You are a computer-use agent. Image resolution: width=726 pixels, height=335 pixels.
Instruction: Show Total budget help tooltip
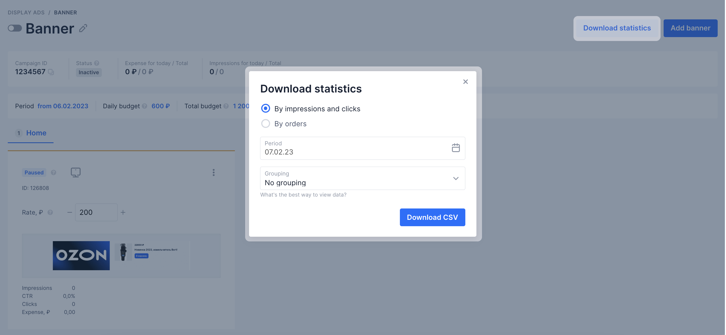pos(226,106)
